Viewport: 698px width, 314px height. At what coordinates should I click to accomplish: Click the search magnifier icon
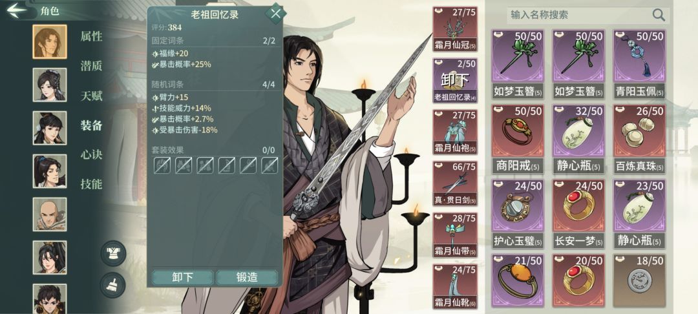tap(659, 15)
